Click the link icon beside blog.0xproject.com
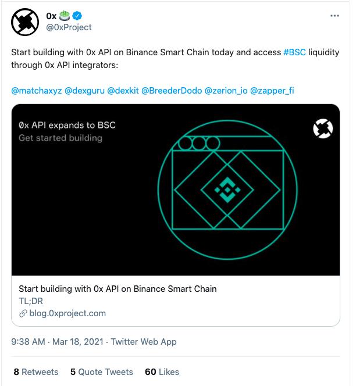The height and width of the screenshot is (386, 356). pos(23,313)
